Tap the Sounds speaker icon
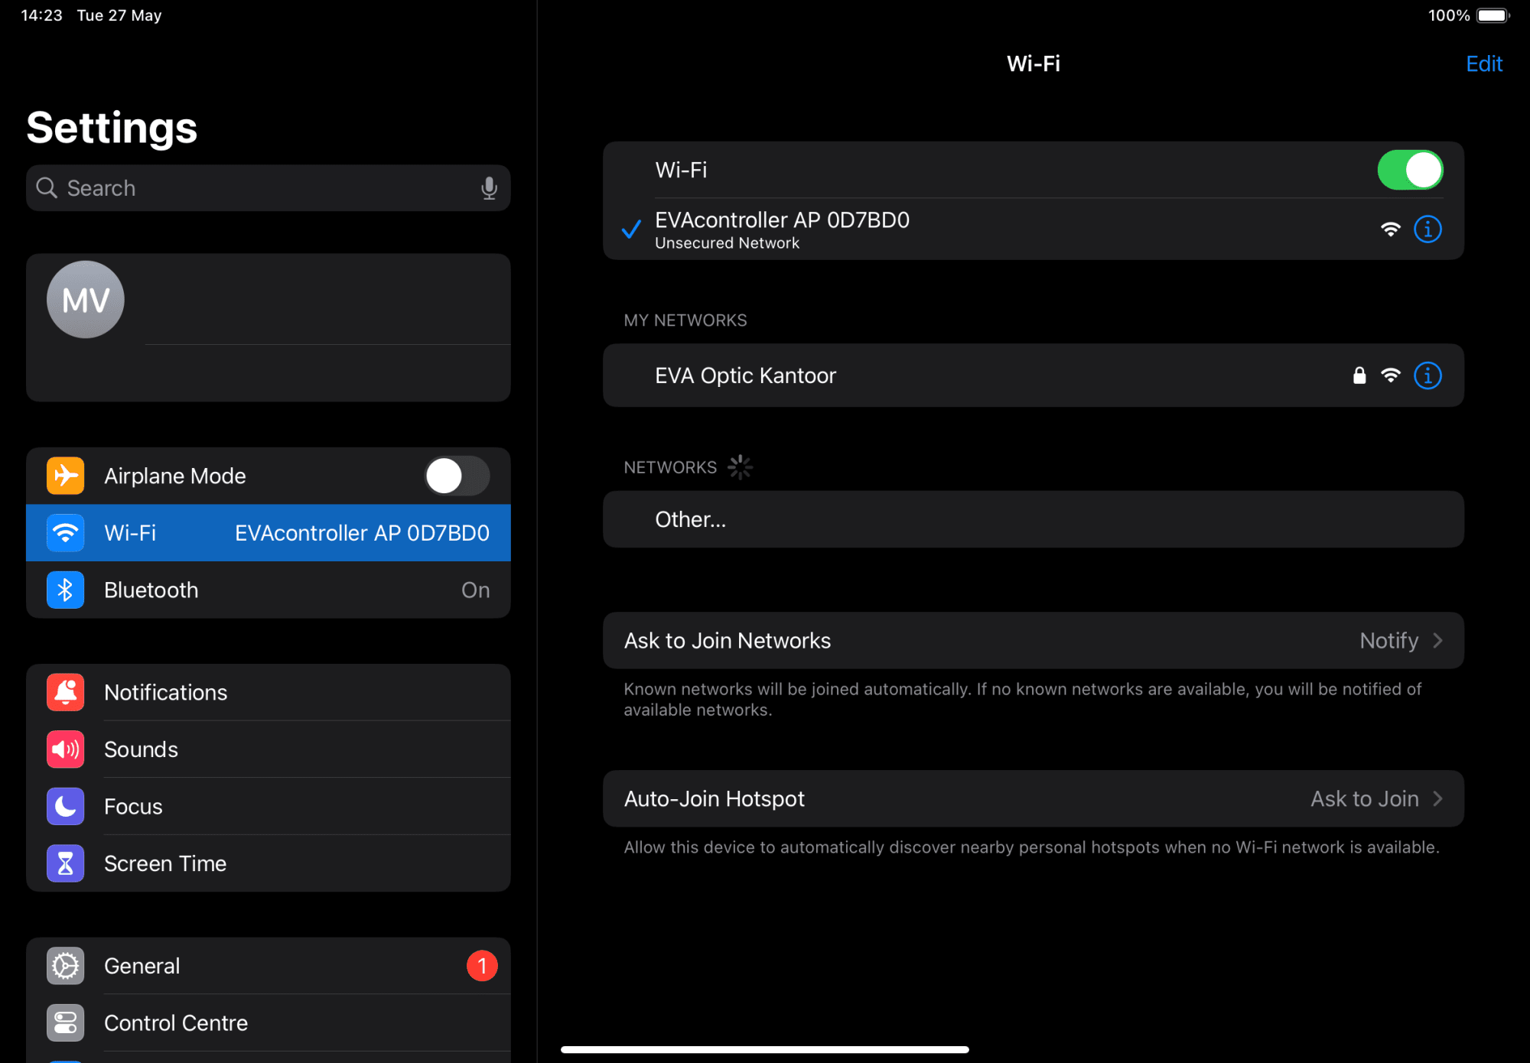 click(66, 749)
